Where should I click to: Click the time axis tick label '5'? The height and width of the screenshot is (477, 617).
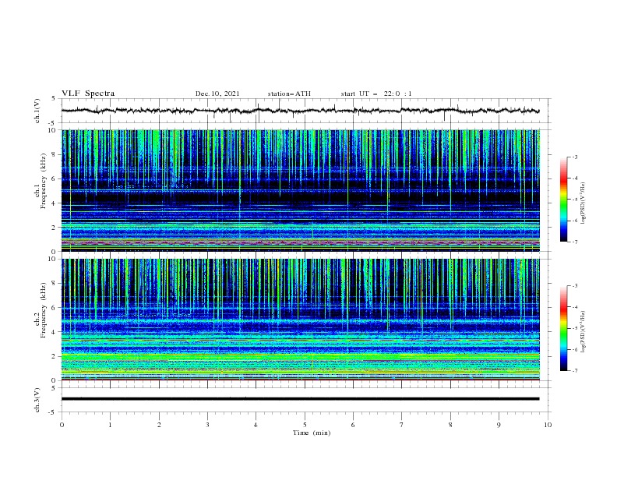(x=305, y=425)
